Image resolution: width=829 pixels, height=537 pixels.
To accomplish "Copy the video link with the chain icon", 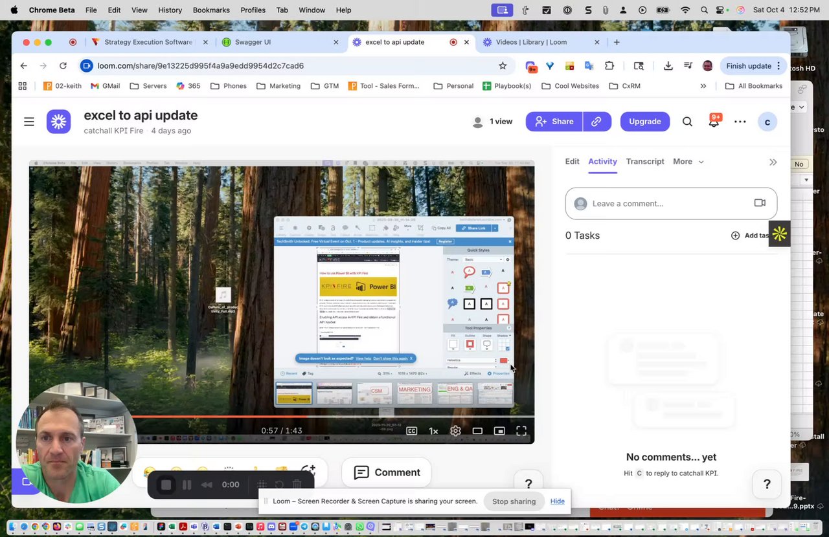I will coord(596,122).
